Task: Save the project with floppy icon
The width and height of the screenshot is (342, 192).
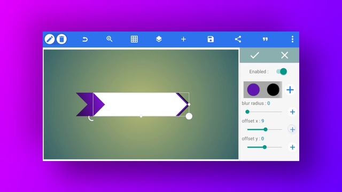Action: [211, 39]
